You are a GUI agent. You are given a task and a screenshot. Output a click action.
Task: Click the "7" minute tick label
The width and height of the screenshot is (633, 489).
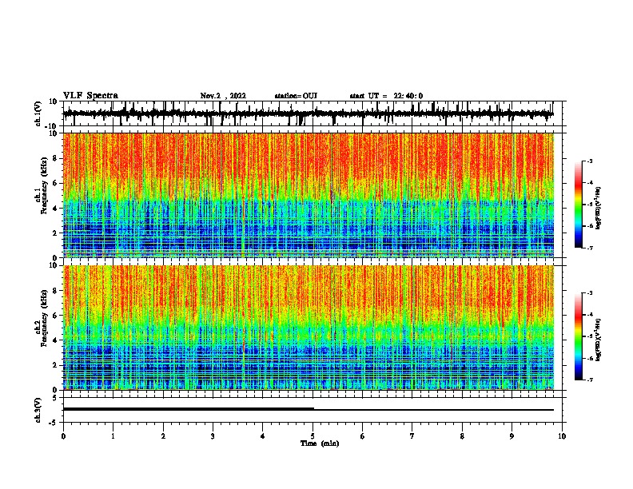[412, 436]
